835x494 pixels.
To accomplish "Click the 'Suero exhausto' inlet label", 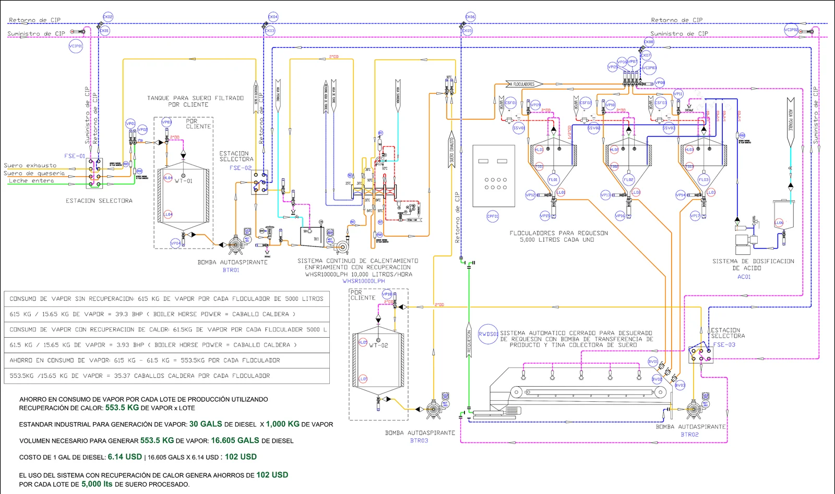I will point(30,165).
